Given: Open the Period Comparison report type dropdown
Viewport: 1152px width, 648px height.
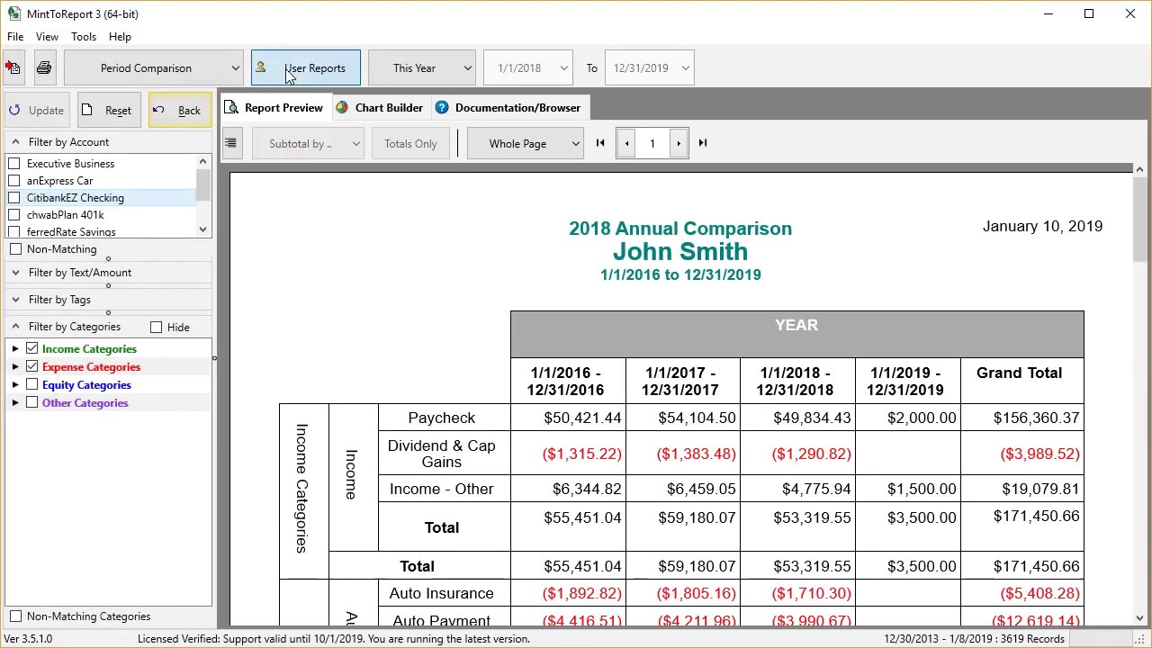Looking at the screenshot, I should click(x=154, y=68).
